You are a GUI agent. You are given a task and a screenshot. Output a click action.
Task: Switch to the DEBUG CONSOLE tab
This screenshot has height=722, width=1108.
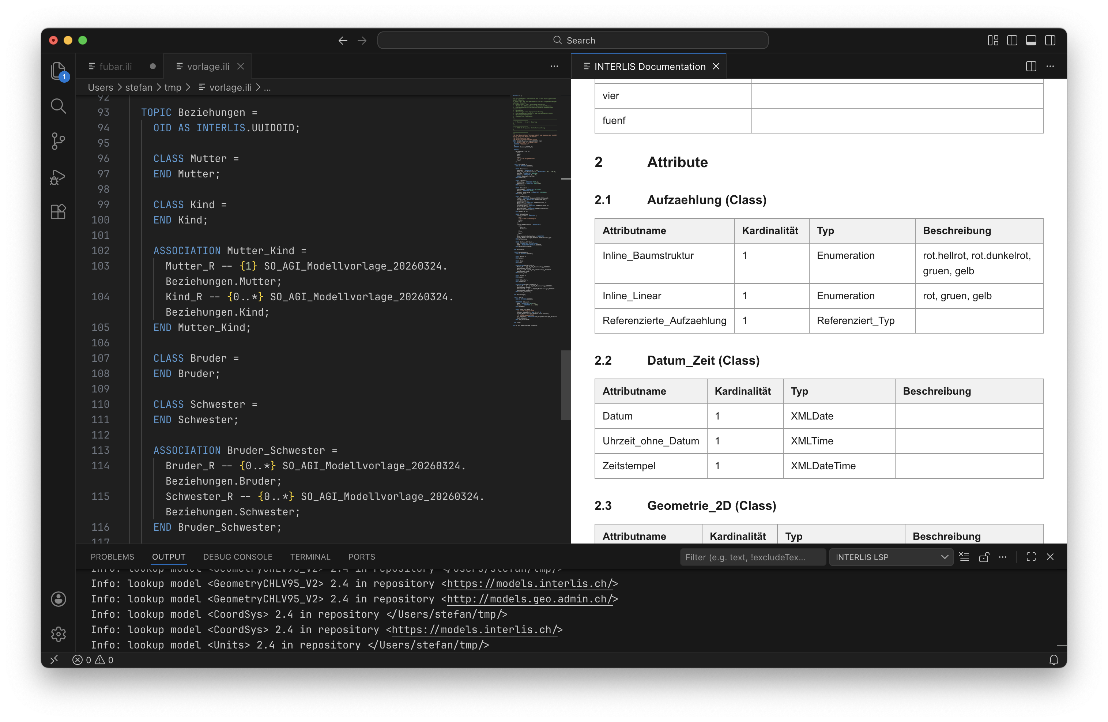(238, 557)
